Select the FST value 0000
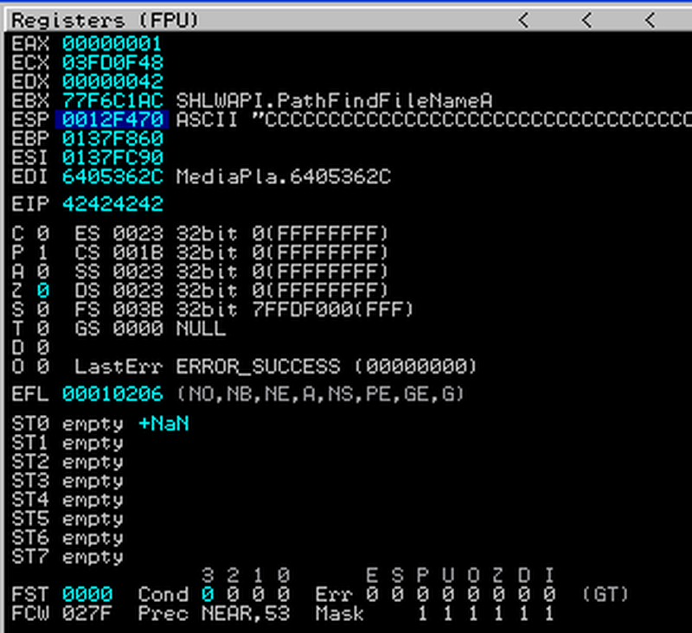This screenshot has height=633, width=692. coord(87,595)
